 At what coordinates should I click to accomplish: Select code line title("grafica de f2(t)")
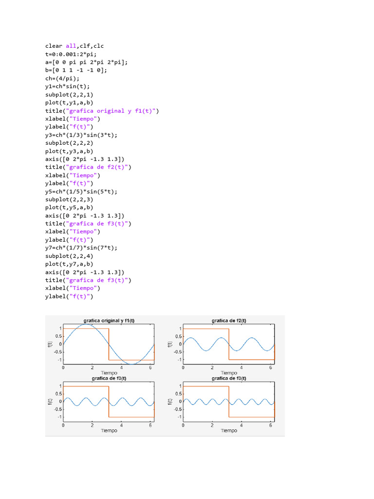(88, 167)
